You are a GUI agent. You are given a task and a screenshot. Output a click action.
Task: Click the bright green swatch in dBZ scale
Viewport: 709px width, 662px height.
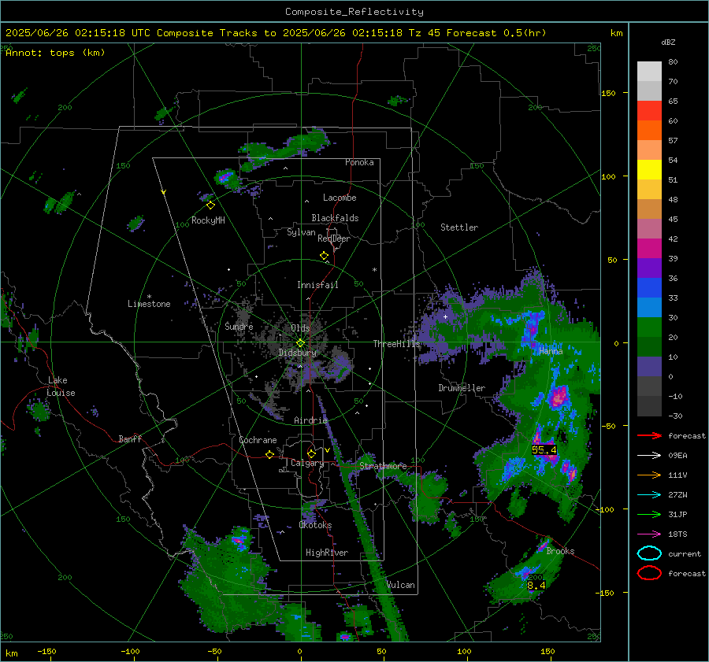(x=649, y=327)
